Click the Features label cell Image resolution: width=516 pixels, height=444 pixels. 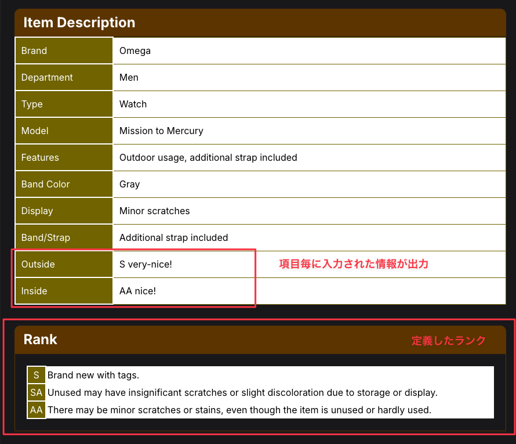pyautogui.click(x=64, y=158)
